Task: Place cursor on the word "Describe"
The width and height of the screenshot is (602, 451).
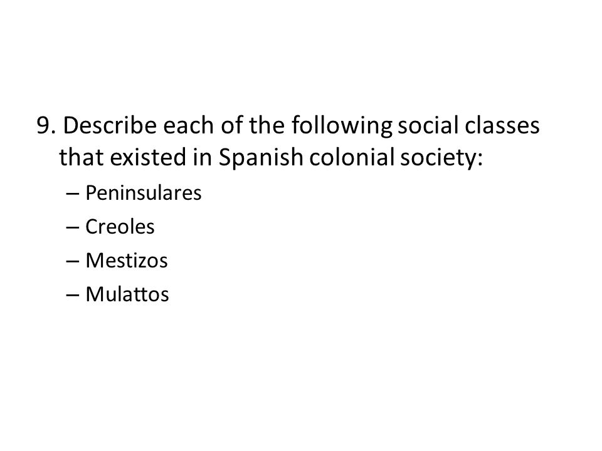Action: click(110, 125)
